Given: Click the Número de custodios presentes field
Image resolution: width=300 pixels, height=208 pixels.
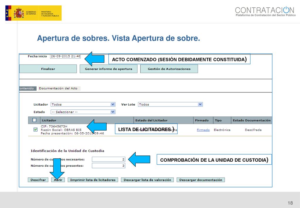Looking at the screenshot, I should click(x=108, y=166).
